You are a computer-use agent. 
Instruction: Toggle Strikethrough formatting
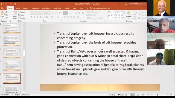coord(44,17)
